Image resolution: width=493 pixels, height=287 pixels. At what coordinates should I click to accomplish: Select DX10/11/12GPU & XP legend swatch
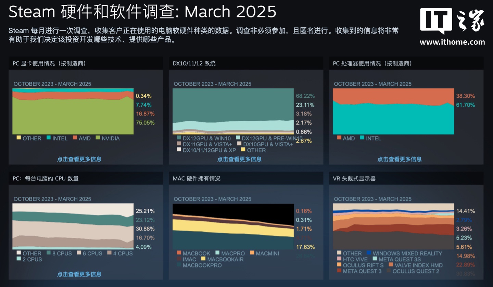tap(179, 150)
